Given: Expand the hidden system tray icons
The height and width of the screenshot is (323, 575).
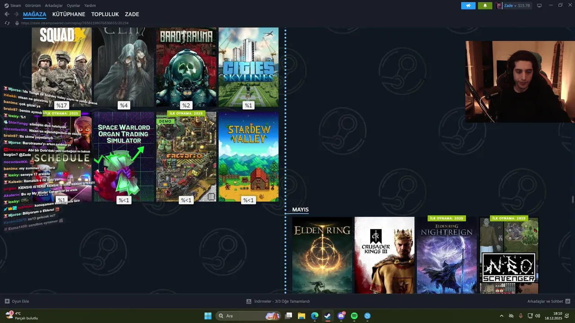Looking at the screenshot, I should point(501,316).
